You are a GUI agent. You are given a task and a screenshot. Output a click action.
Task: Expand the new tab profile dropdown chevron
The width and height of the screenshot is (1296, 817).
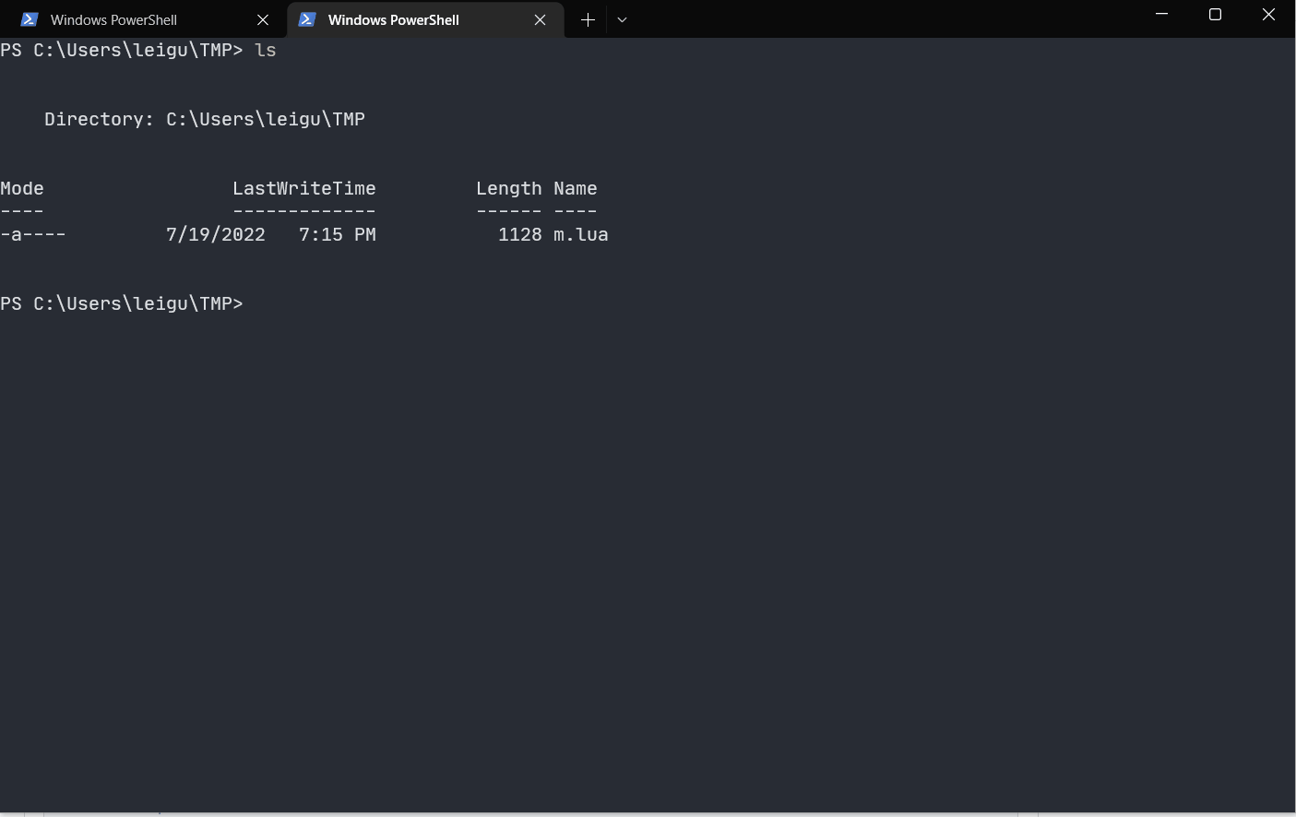pos(623,19)
